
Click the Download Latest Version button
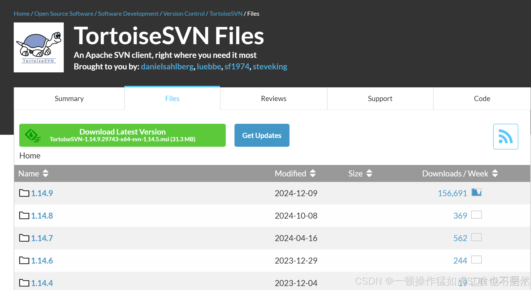[x=122, y=135]
